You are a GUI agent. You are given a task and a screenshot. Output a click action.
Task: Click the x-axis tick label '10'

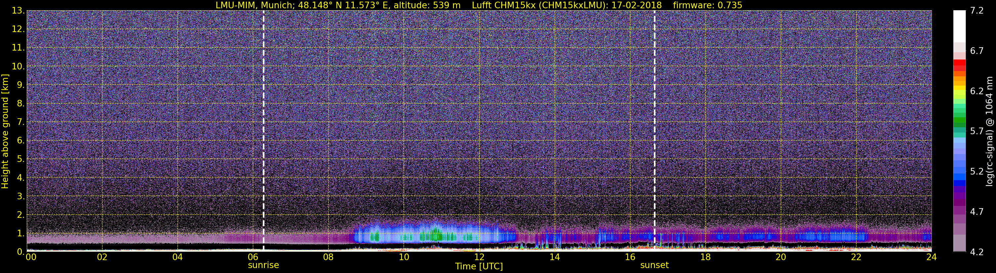(x=404, y=257)
